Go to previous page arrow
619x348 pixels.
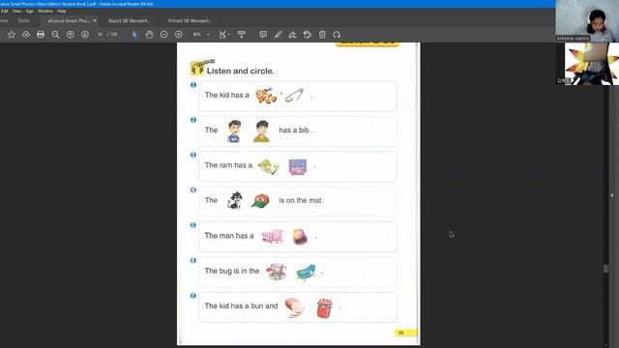[x=71, y=35]
